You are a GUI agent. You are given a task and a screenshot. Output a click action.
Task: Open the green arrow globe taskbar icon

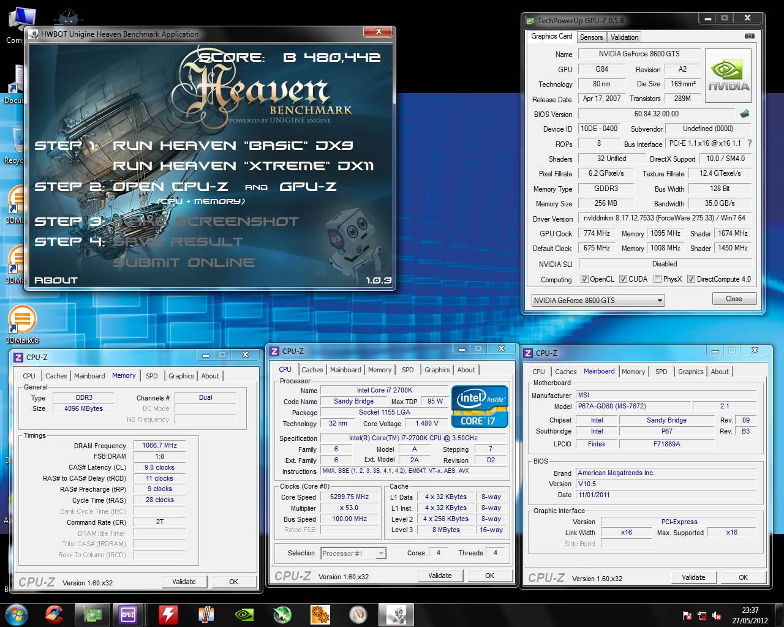(282, 615)
